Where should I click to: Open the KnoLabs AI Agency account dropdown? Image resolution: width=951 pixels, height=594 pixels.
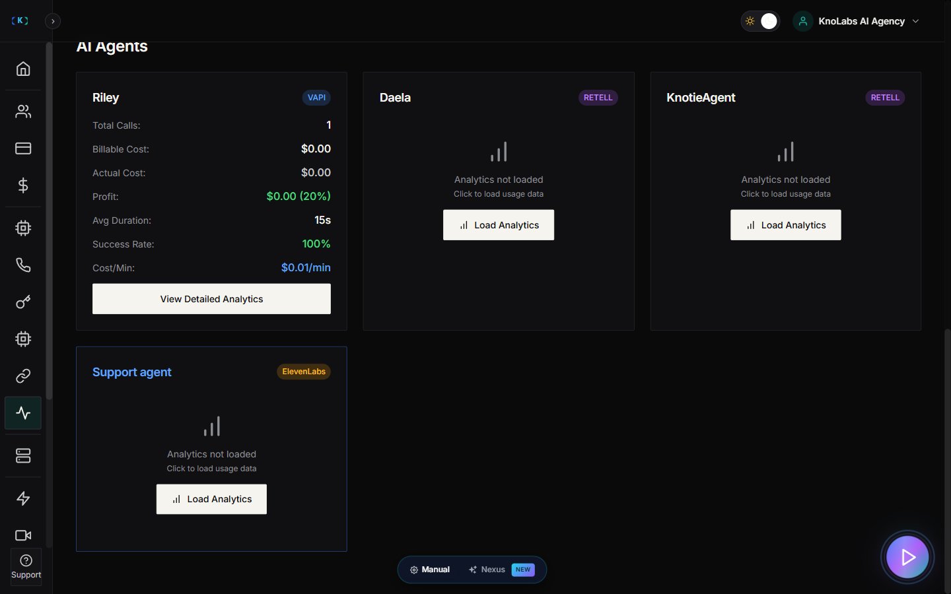[x=857, y=21]
